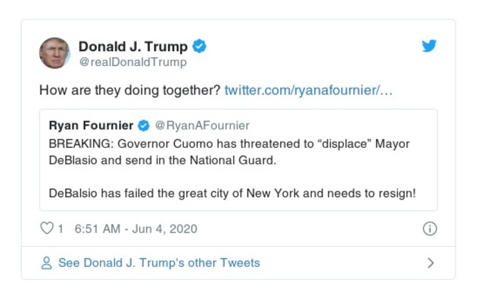Click the Donald J. Trump display name
The width and height of the screenshot is (477, 299).
[133, 46]
